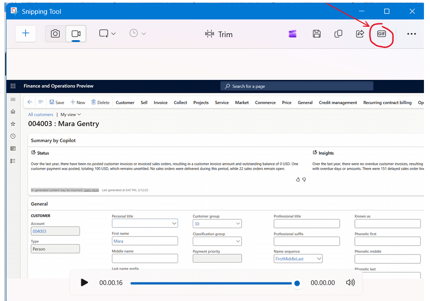Screen dimensions: 430x301
Task: Click the speaker volume icon
Action: pos(350,282)
